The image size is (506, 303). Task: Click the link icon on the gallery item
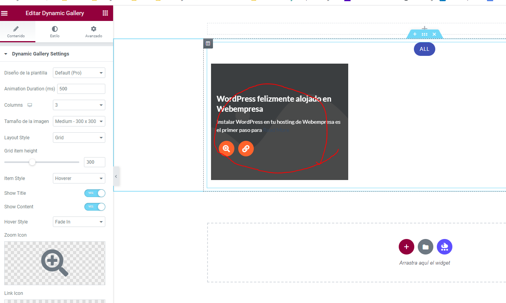[246, 149]
